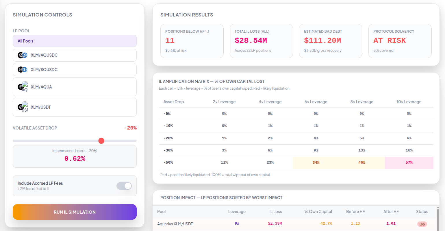Screen dimensions: 445x231
Task: Click the 6x Leverage column header
Action: pos(316,102)
